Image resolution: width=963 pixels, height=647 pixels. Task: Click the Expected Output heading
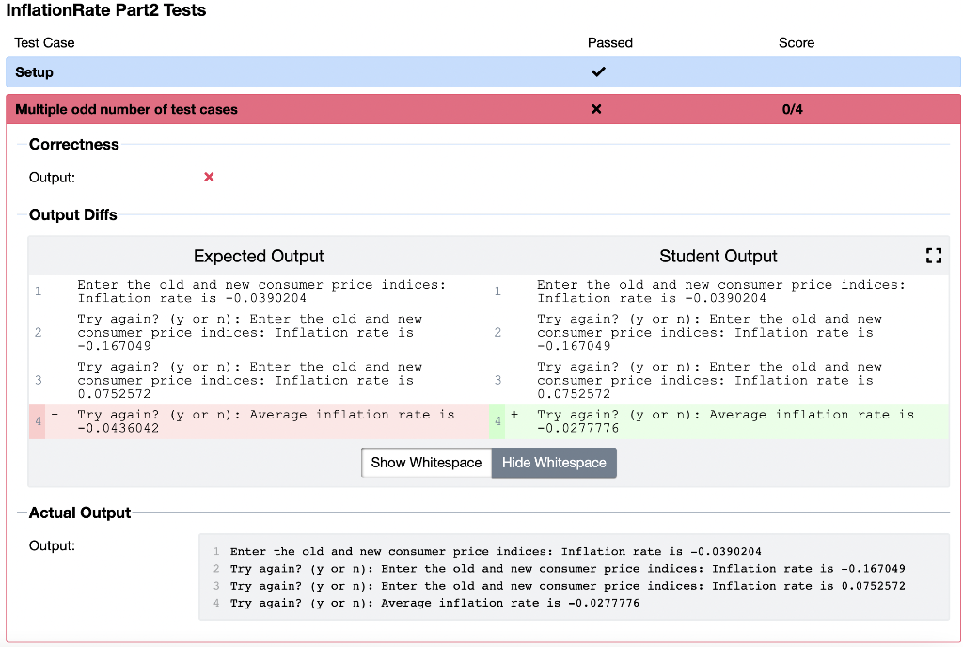(259, 256)
